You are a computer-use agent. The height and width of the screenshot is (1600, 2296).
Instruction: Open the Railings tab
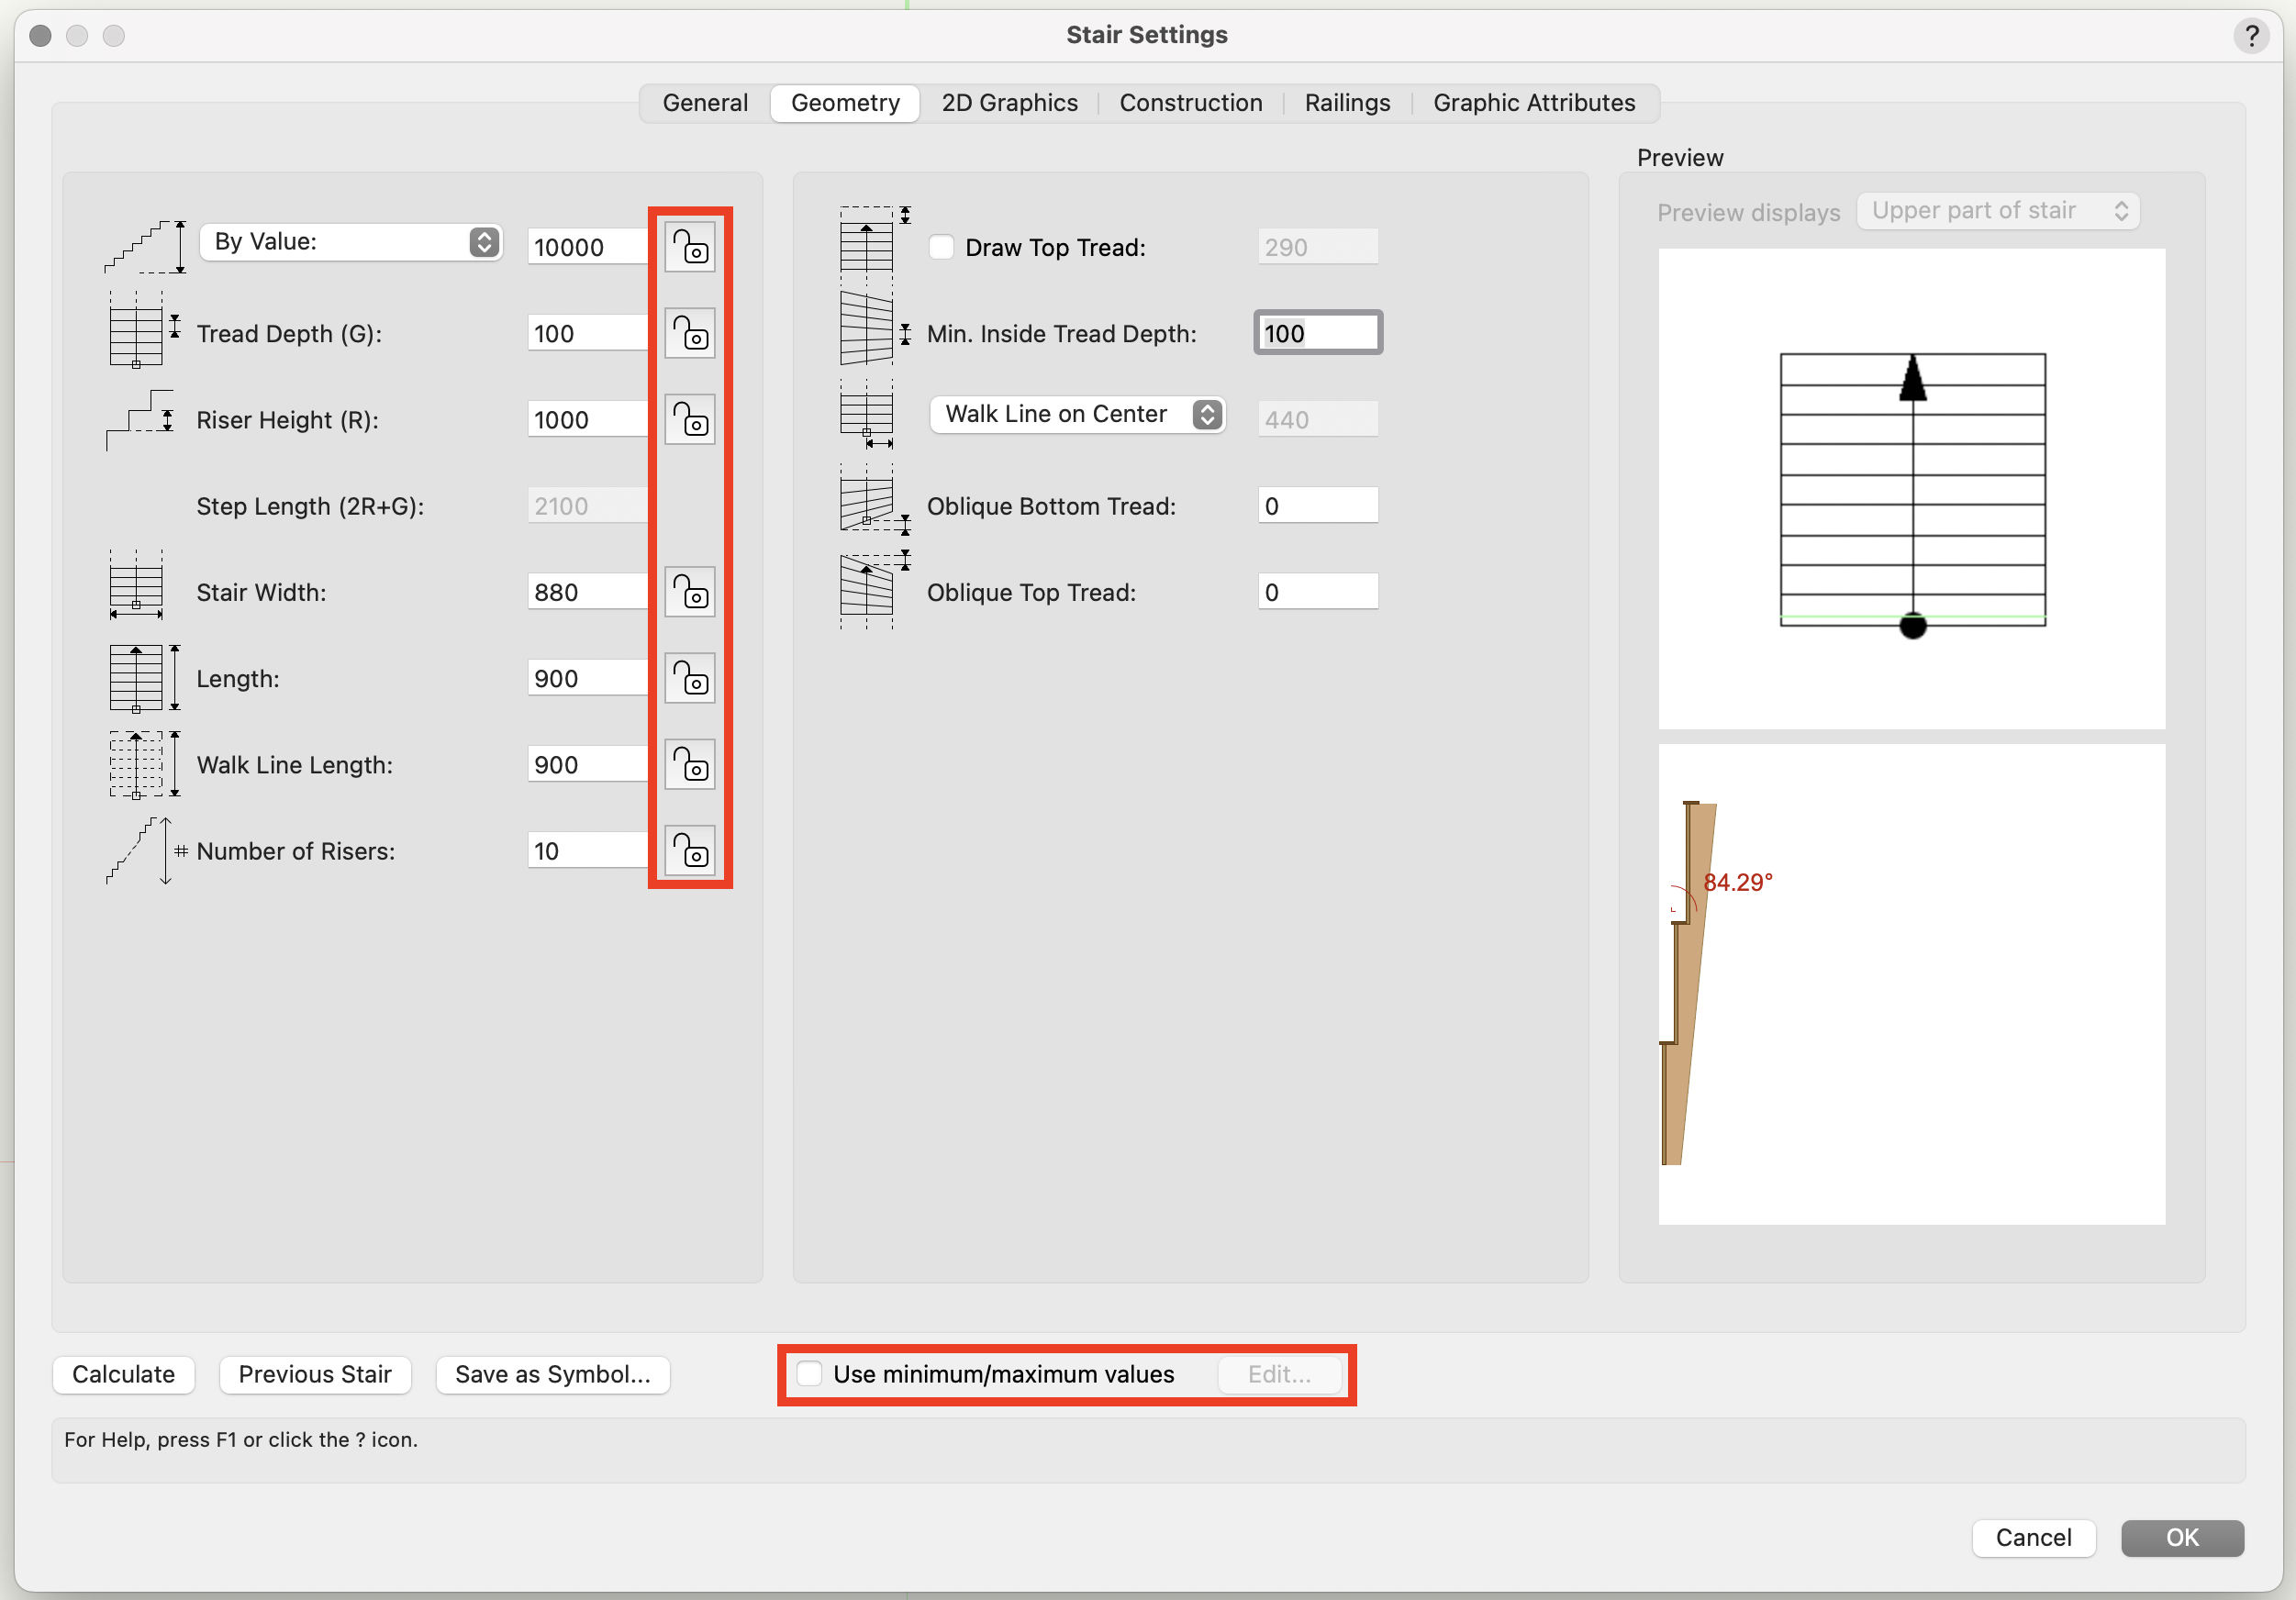tap(1347, 102)
